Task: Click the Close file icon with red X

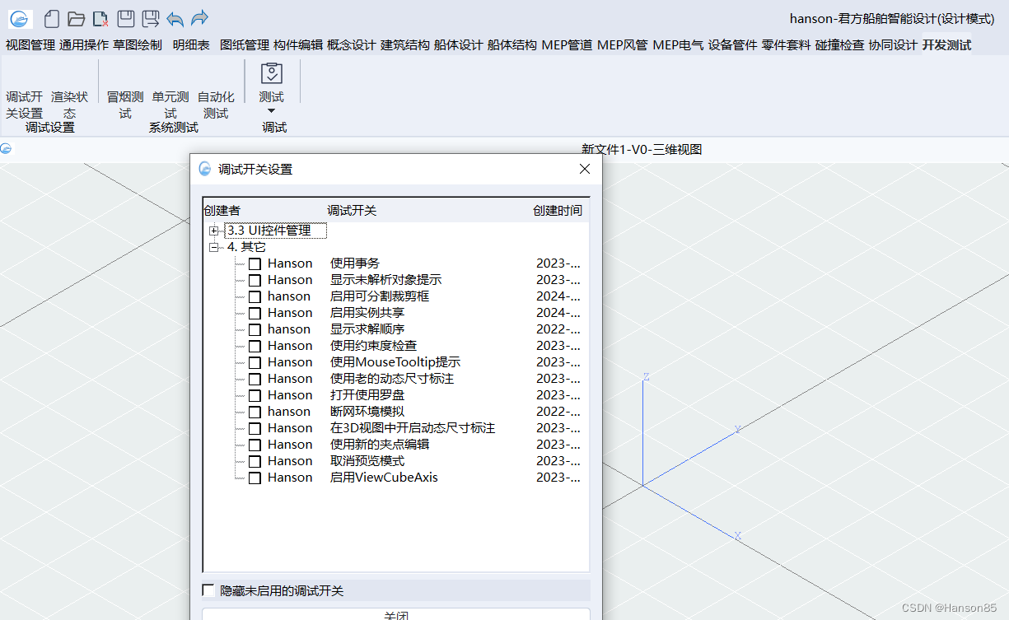Action: tap(100, 19)
